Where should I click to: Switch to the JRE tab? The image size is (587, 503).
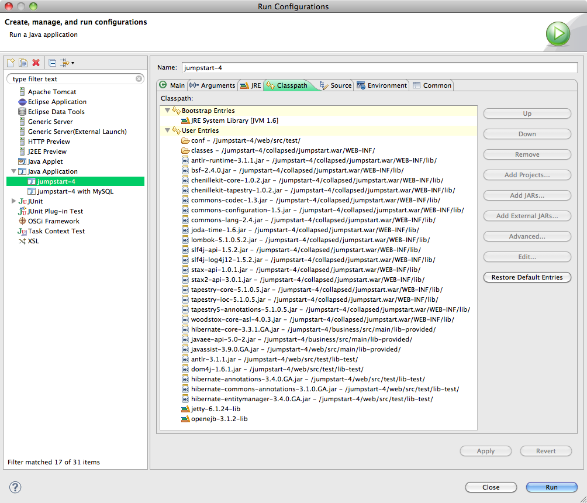(250, 85)
